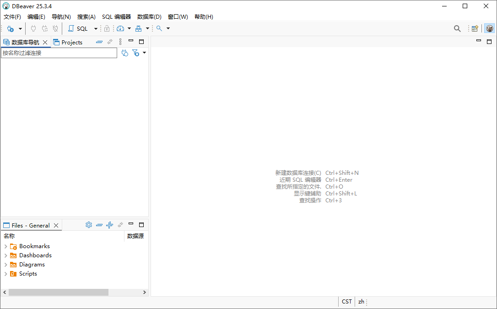
Task: Click the gear icon in the Files panel
Action: pos(89,225)
